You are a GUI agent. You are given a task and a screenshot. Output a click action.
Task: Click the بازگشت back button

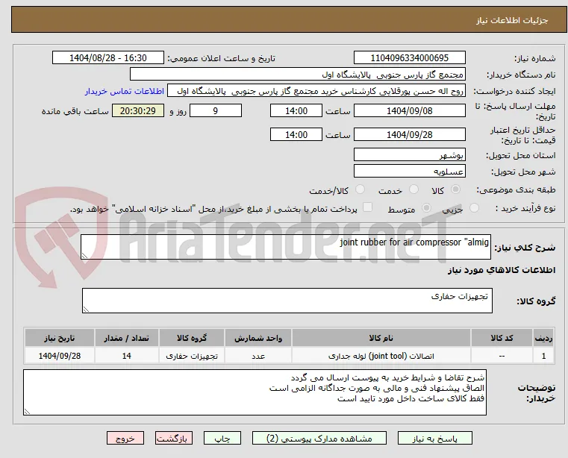coord(174,438)
